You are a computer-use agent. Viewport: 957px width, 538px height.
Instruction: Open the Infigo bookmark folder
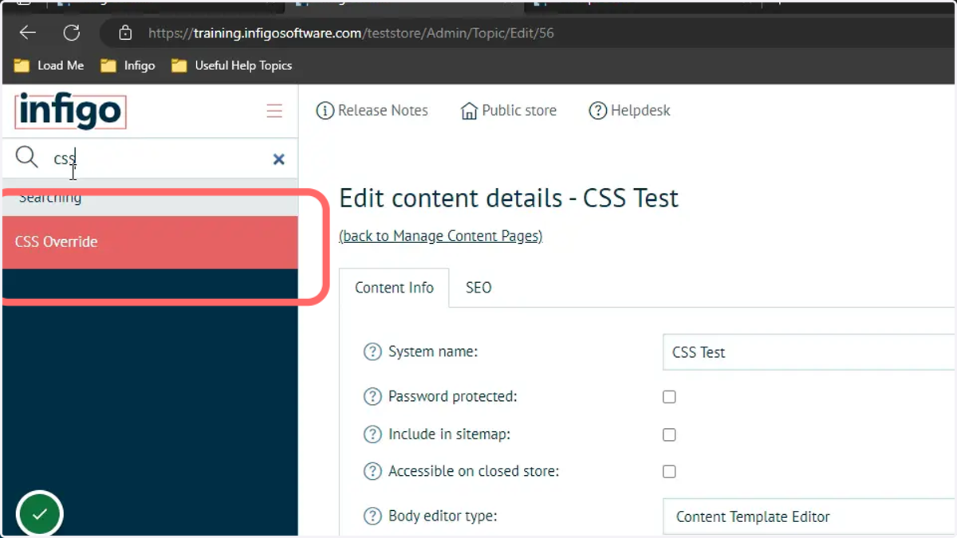pyautogui.click(x=128, y=65)
